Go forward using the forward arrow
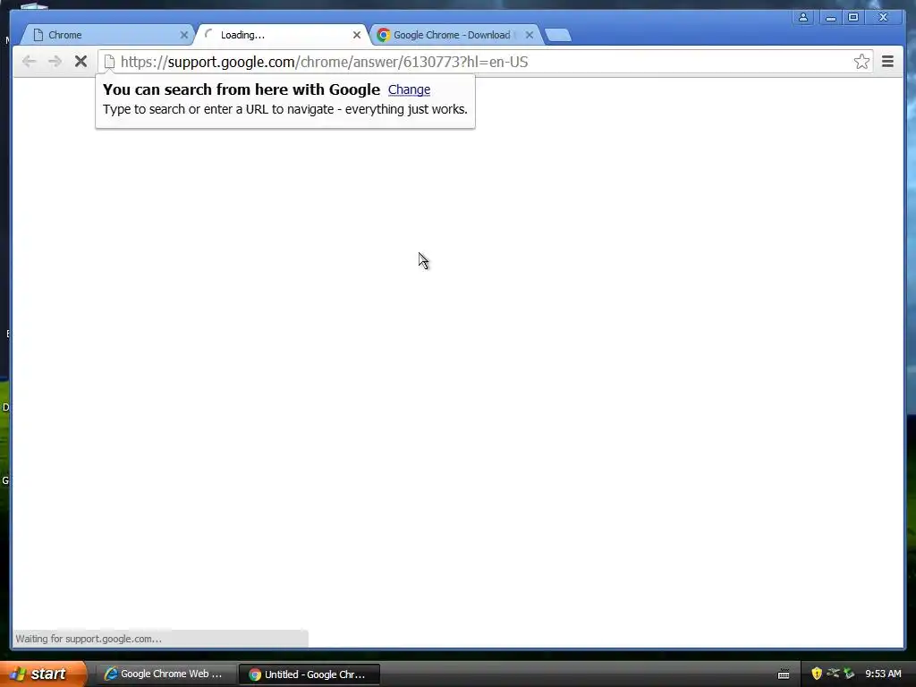 pyautogui.click(x=55, y=62)
